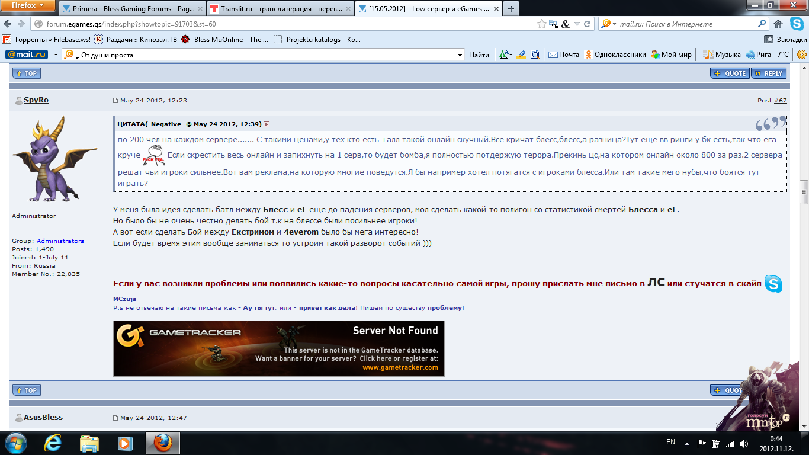
Task: Open the orange Firefox menu button
Action: click(28, 5)
